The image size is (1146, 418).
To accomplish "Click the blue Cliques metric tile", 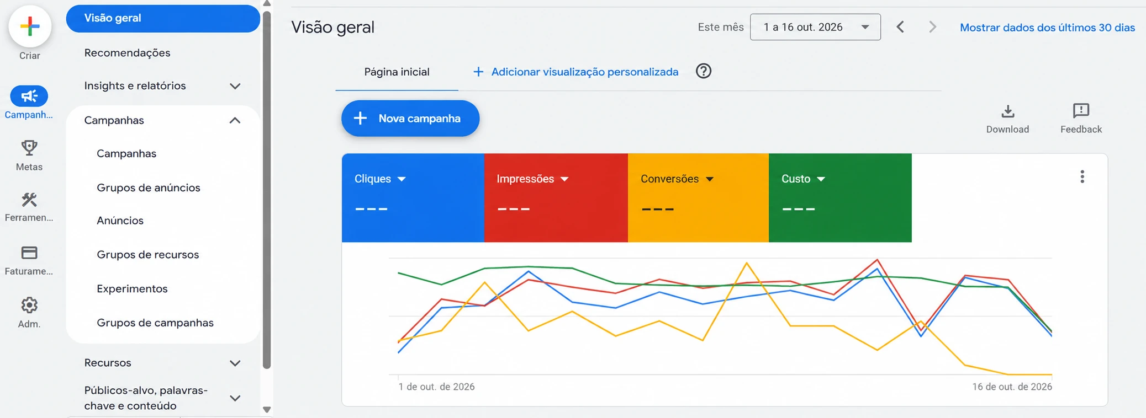I will pos(413,198).
